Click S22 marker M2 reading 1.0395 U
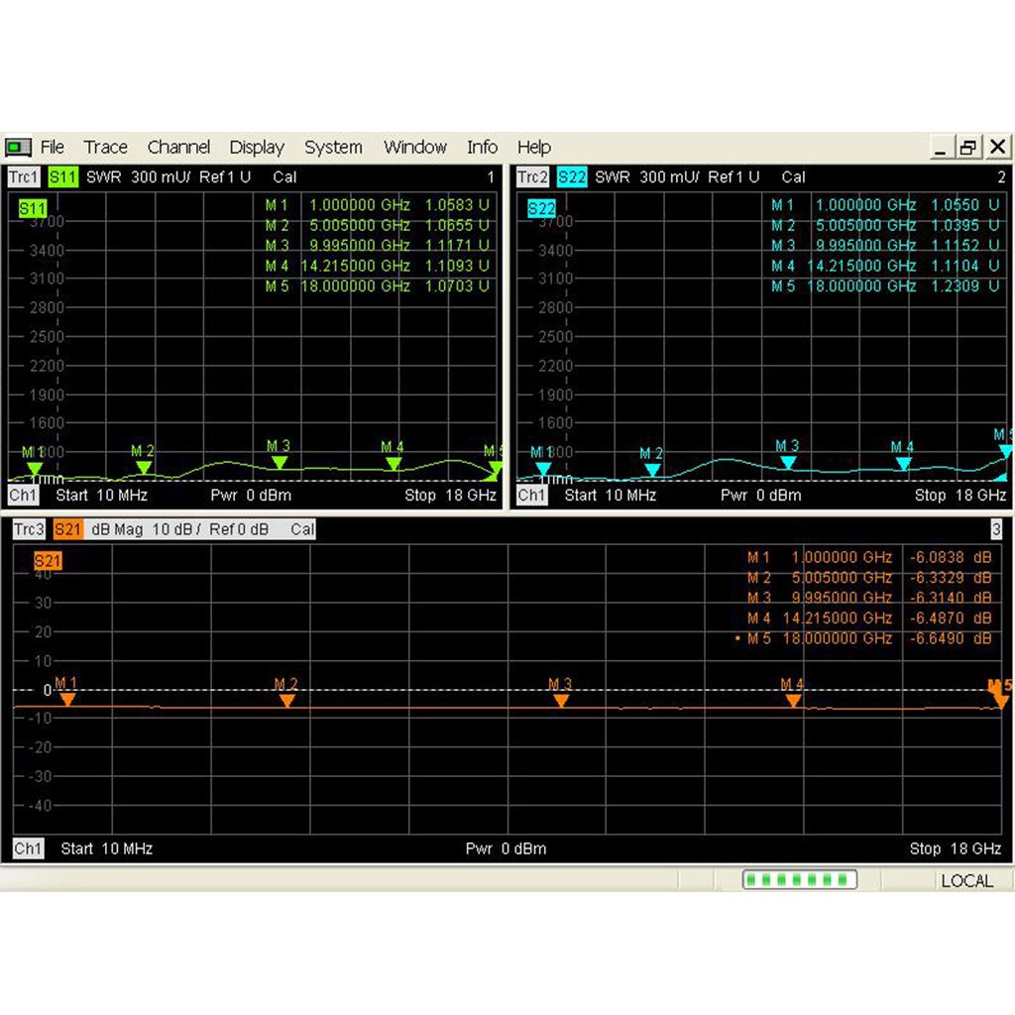The height and width of the screenshot is (1015, 1015). [965, 225]
